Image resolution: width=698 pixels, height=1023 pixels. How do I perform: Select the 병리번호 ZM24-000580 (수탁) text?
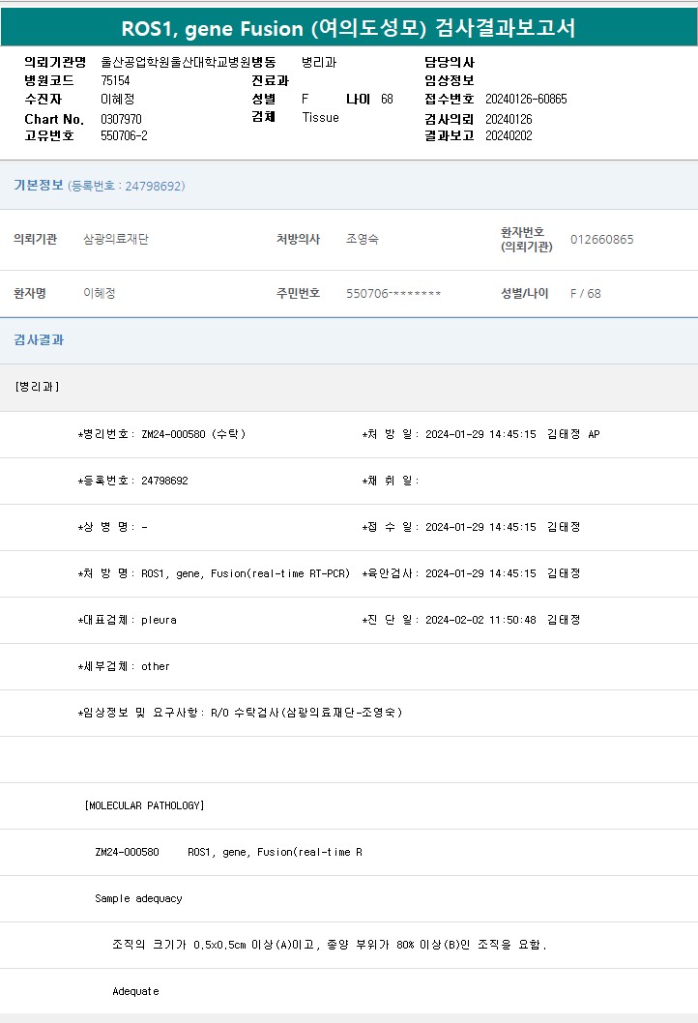coord(192,434)
